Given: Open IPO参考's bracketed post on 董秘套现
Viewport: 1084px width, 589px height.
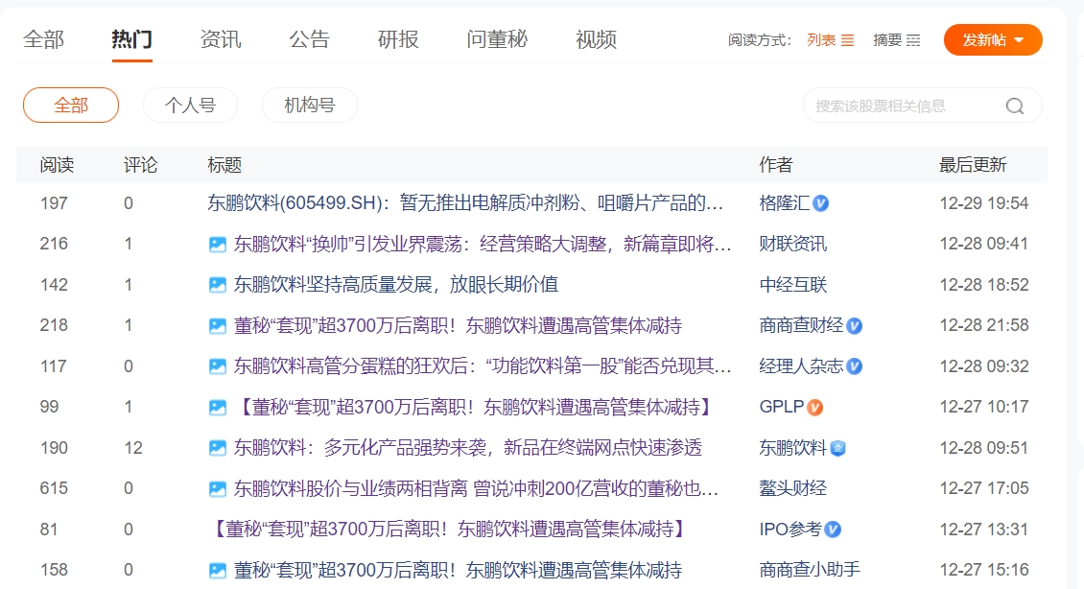Looking at the screenshot, I should point(449,530).
